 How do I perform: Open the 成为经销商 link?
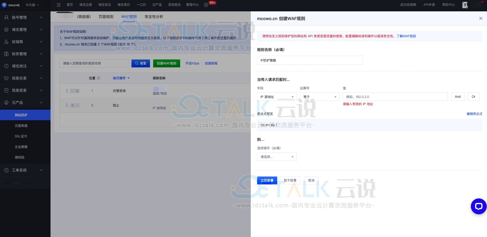pos(408,5)
